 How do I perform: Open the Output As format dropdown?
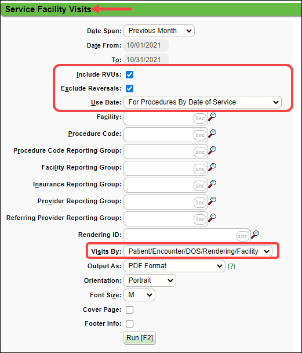(174, 266)
